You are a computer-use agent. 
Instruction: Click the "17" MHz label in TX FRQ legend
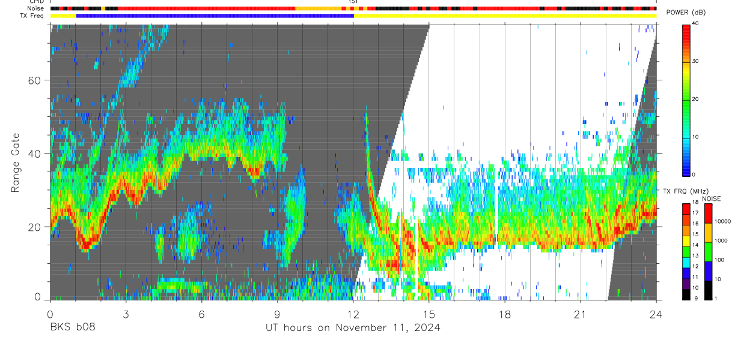pos(696,212)
